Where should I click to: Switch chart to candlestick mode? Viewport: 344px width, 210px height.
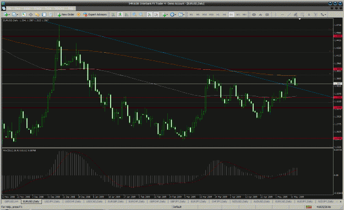(x=120, y=14)
